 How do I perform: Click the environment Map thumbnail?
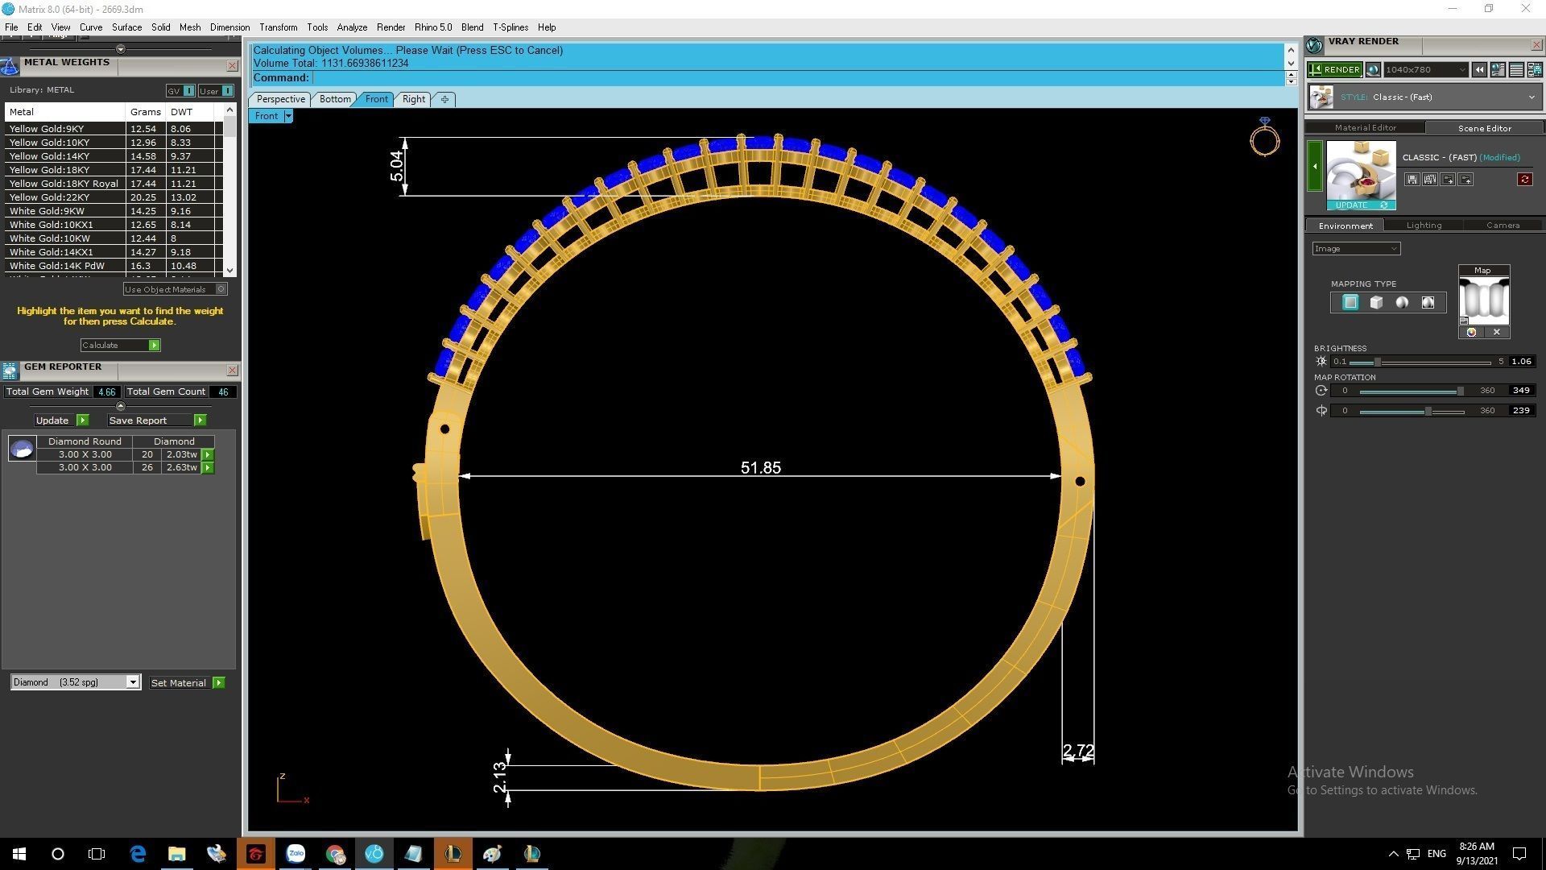tap(1483, 300)
